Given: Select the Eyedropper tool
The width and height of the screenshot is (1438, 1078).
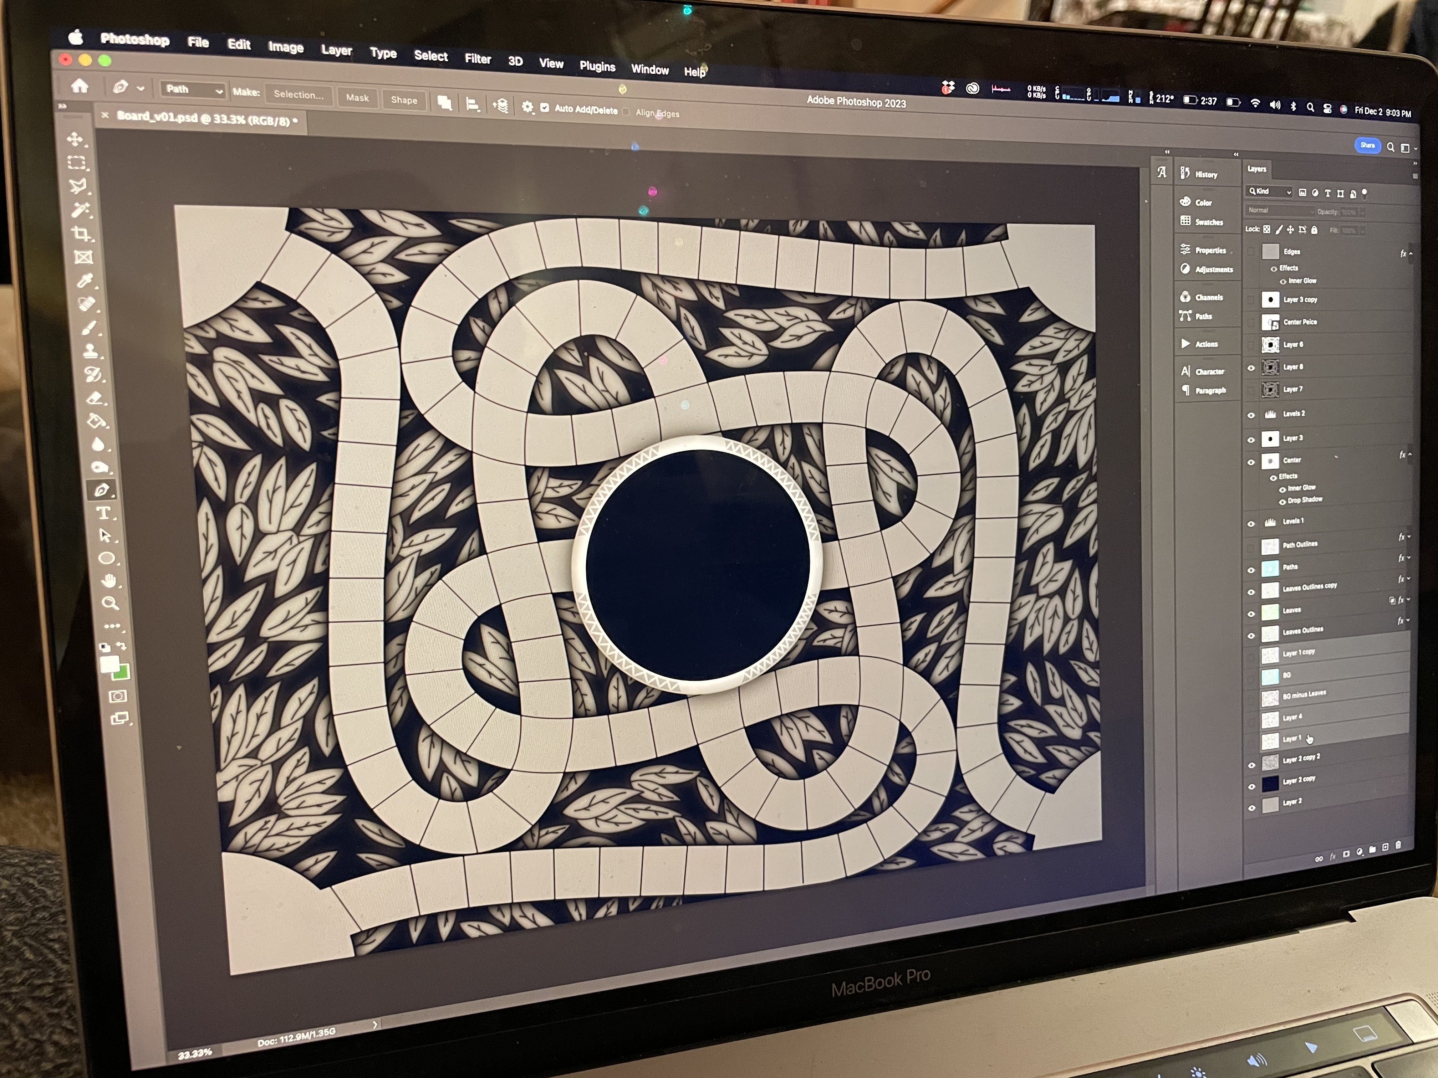Looking at the screenshot, I should pos(85,281).
